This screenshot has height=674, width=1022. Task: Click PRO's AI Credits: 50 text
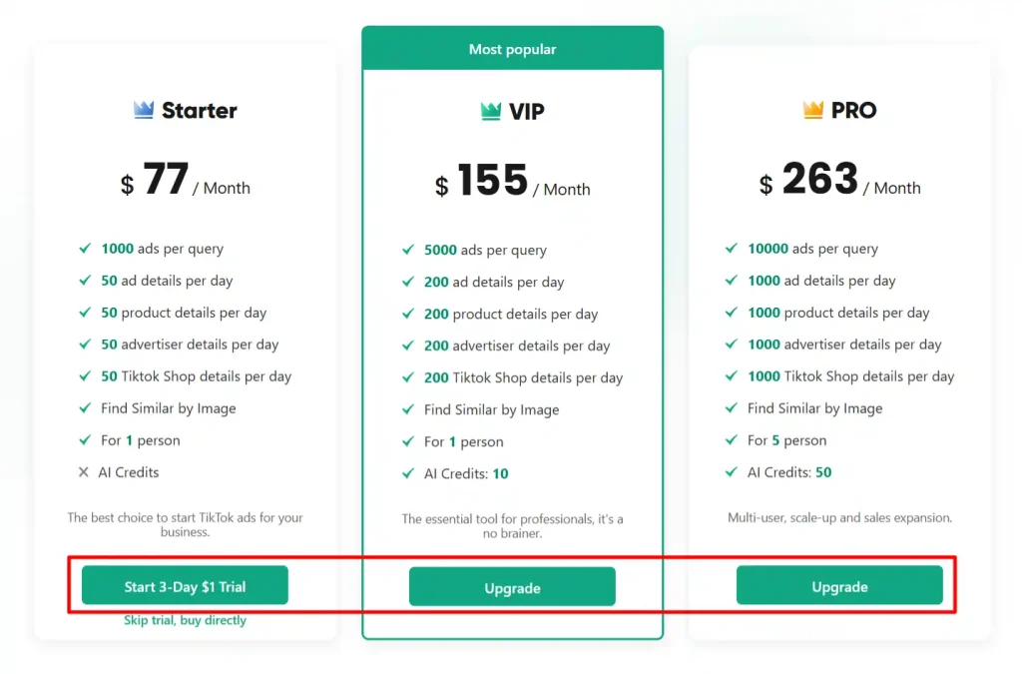click(789, 472)
